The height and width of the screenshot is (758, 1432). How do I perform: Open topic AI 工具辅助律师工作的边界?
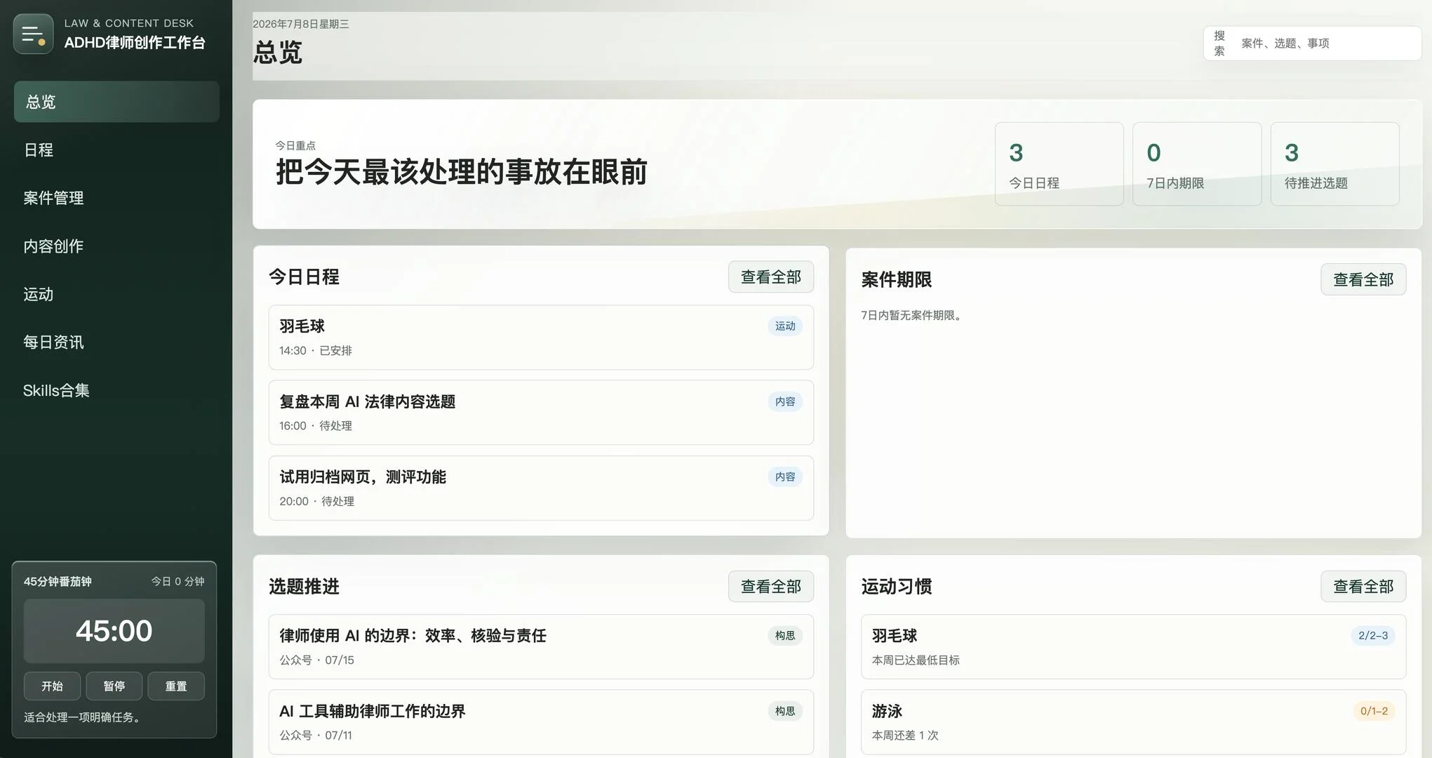point(541,722)
